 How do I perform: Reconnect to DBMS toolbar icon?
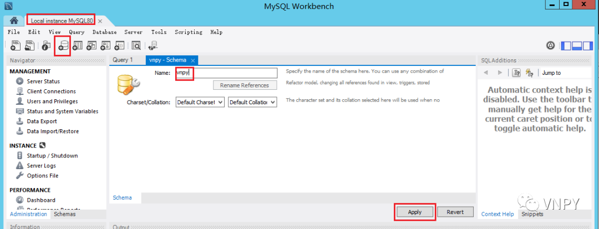click(153, 45)
